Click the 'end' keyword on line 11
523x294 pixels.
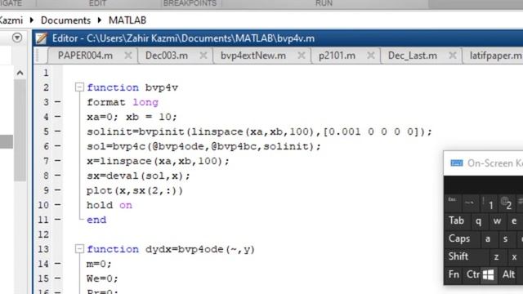click(x=96, y=220)
